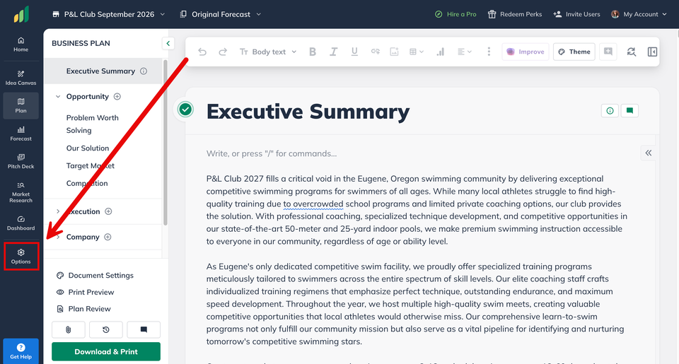Screen dimensions: 679x364
Task: Toggle italic formatting
Action: (x=333, y=52)
